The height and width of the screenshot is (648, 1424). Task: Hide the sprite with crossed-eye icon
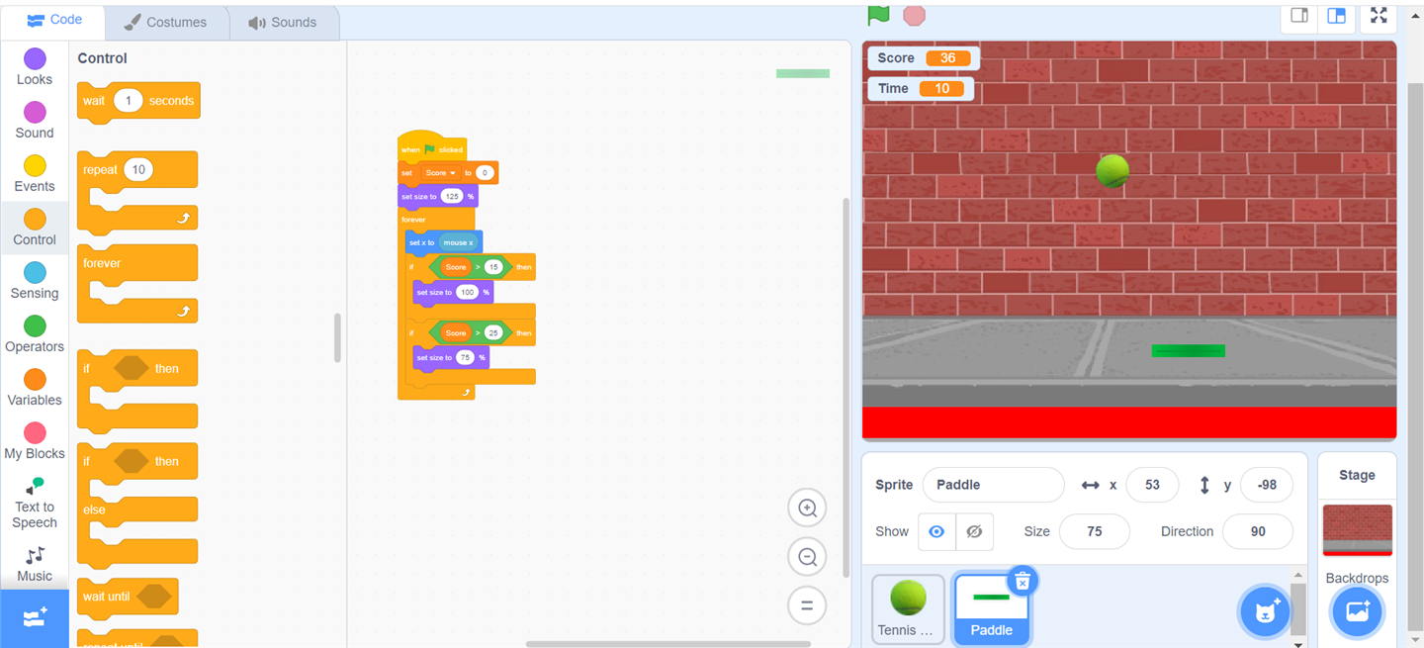pyautogui.click(x=974, y=531)
